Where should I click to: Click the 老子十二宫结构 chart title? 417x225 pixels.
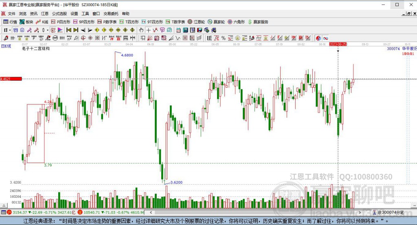[36, 49]
